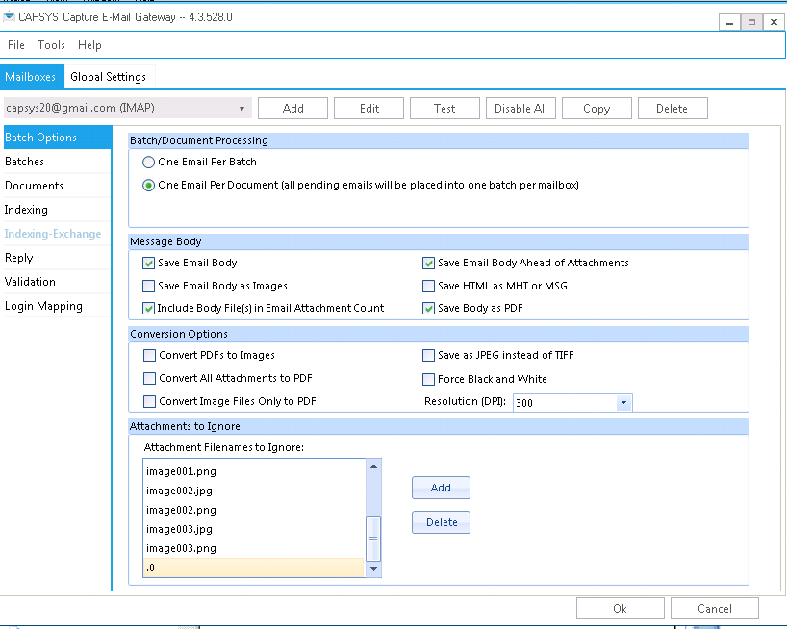Open the Validation section
The image size is (787, 629).
57,282
